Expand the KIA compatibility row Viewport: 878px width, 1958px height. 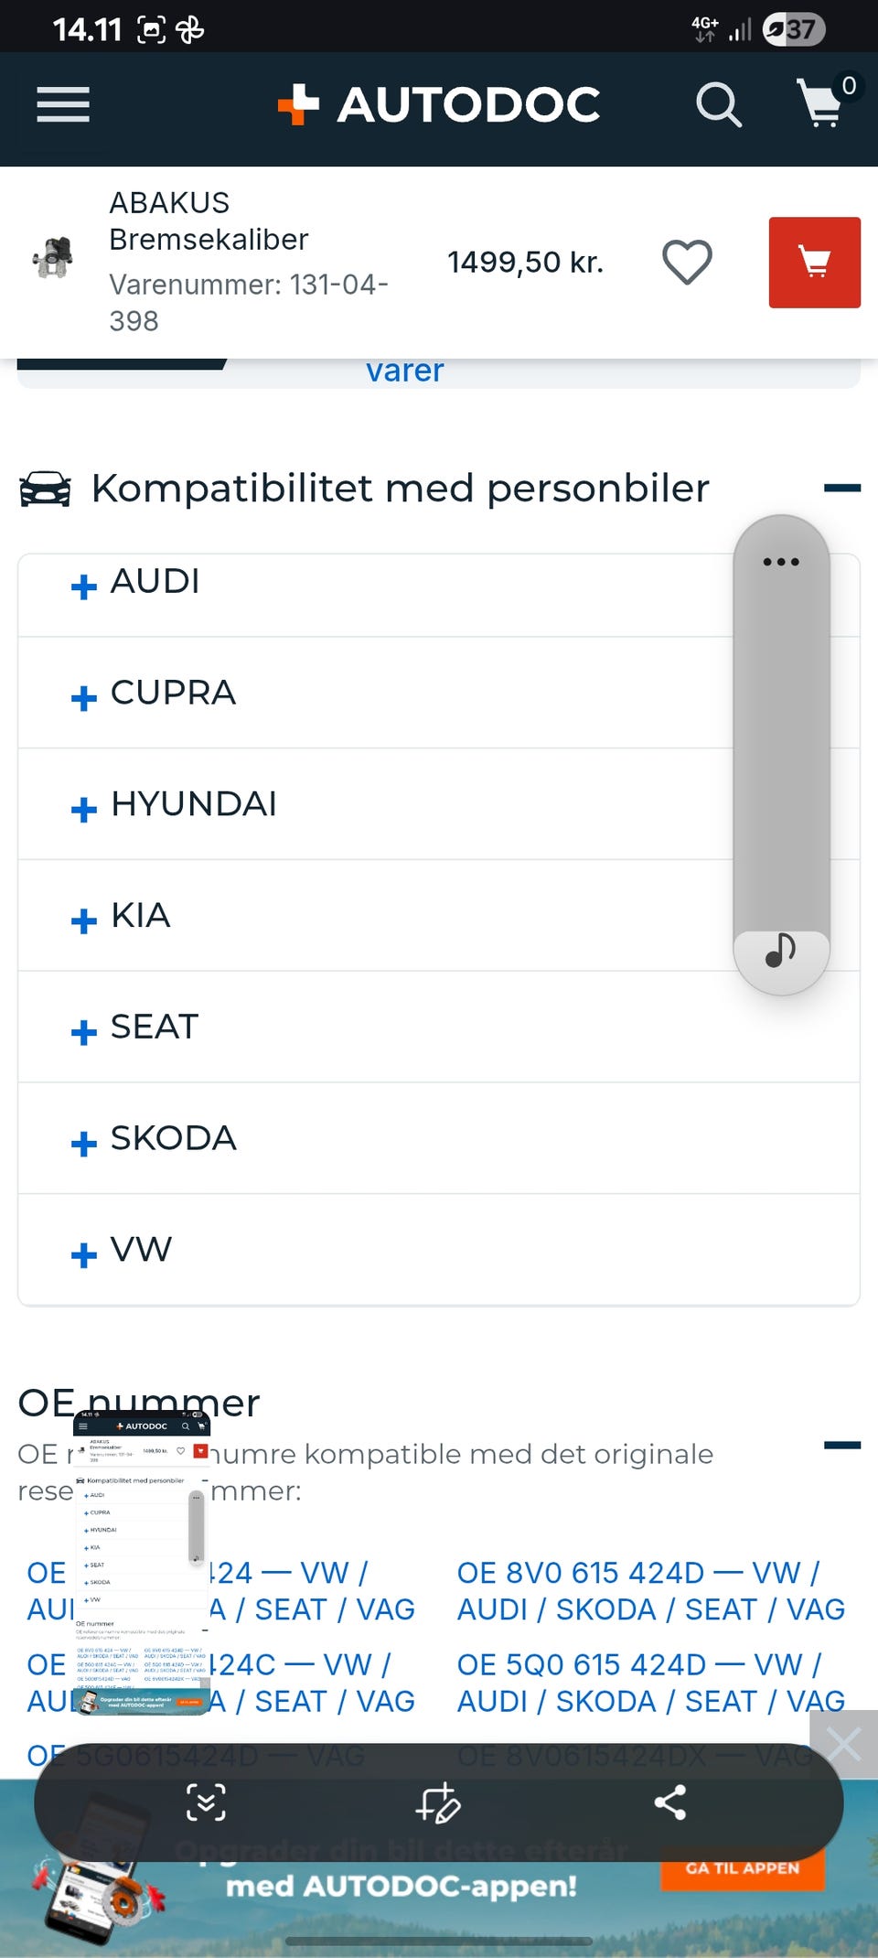coord(123,916)
